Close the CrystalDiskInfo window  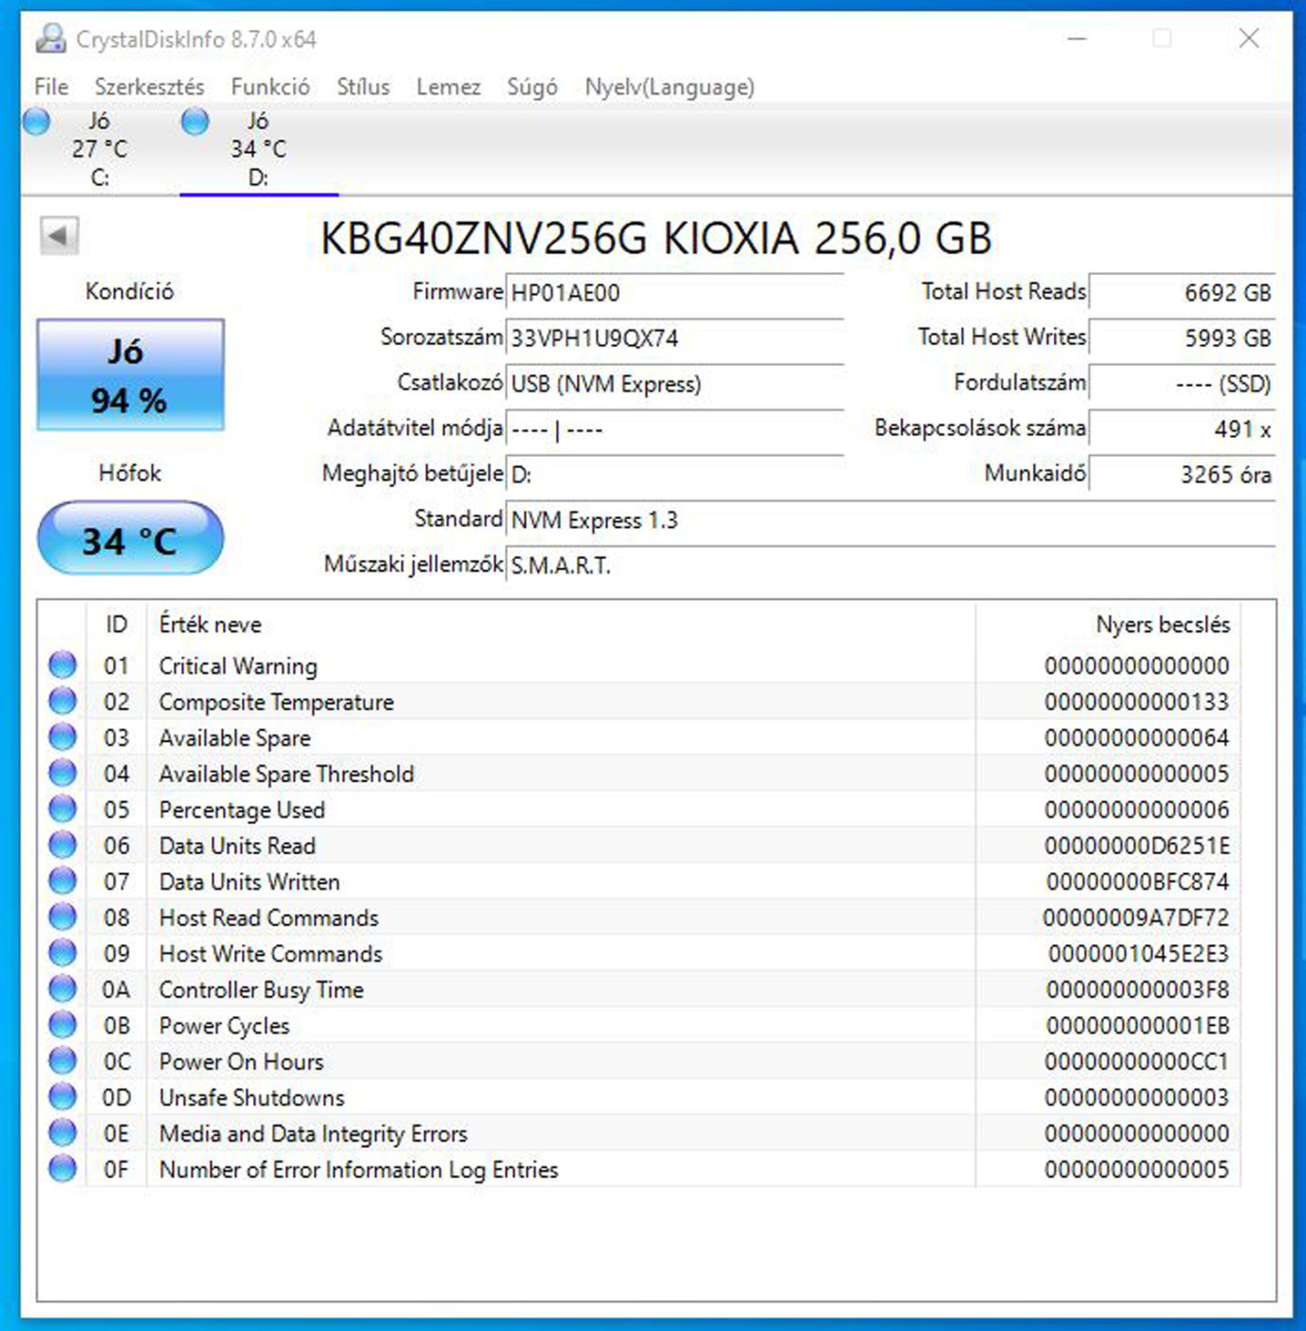pos(1249,38)
